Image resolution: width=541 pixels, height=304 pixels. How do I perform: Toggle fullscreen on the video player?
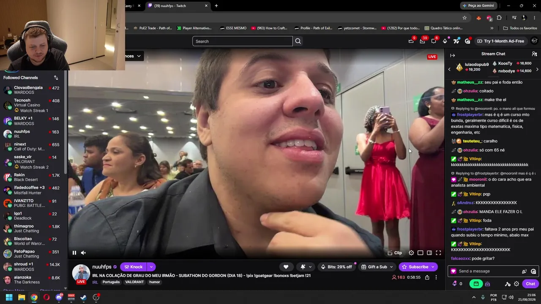pos(438,253)
